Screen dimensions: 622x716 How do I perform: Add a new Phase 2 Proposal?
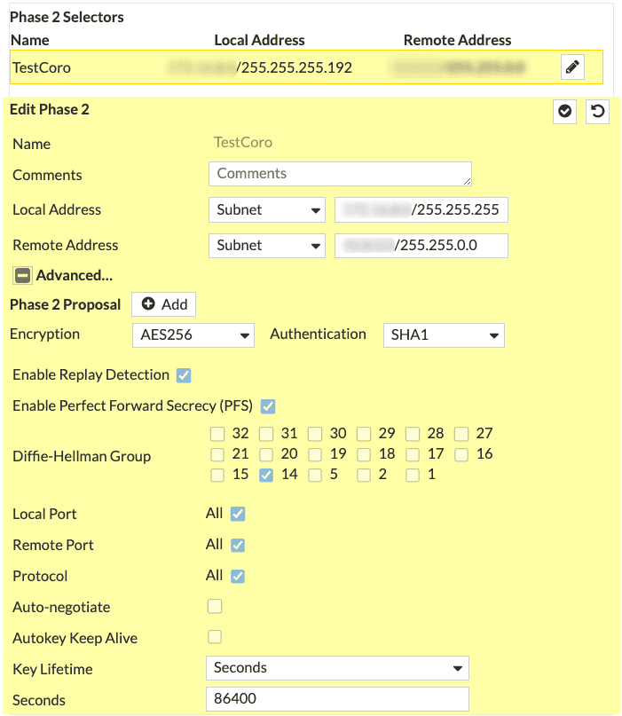tap(164, 304)
